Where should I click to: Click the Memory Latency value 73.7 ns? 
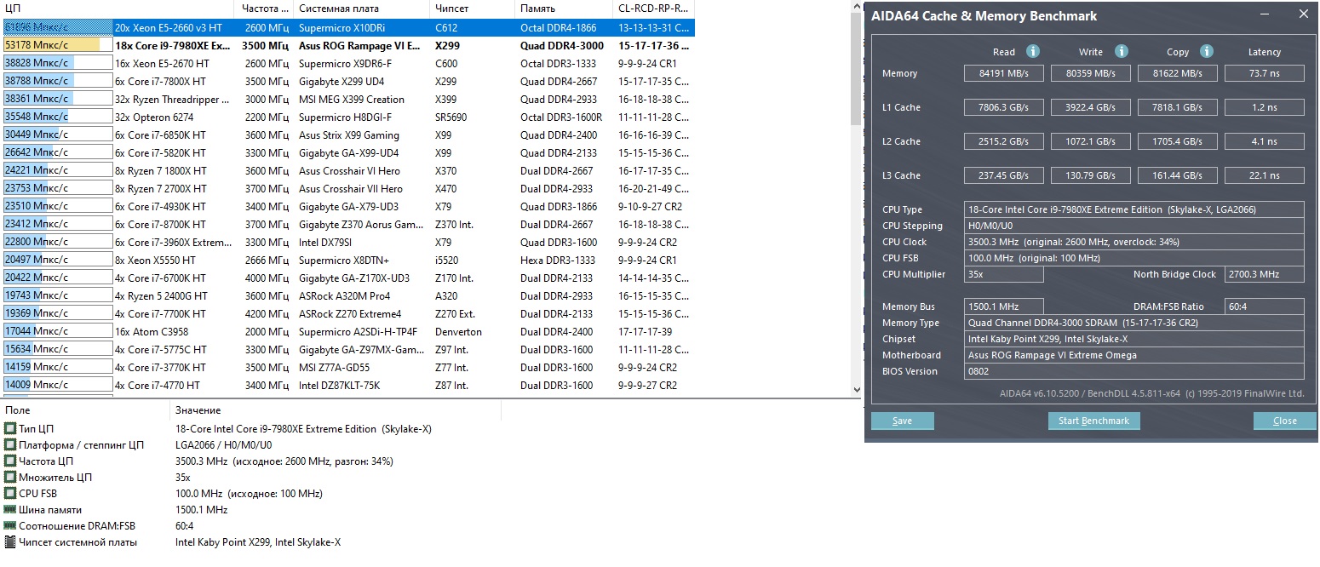pyautogui.click(x=1265, y=73)
